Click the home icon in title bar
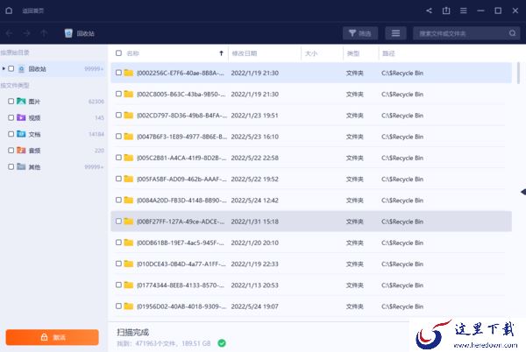This screenshot has width=526, height=352. tap(9, 11)
